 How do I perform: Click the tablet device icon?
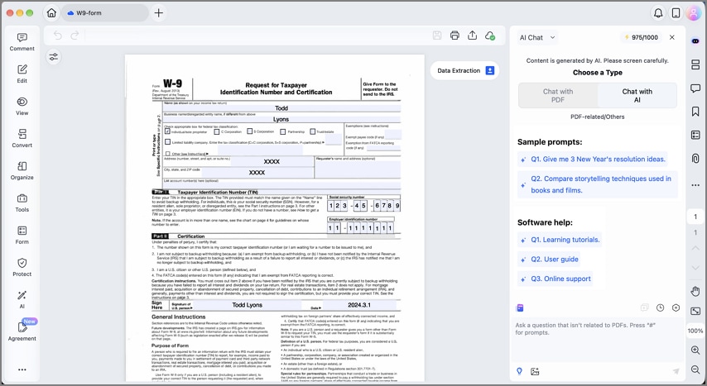pos(676,13)
